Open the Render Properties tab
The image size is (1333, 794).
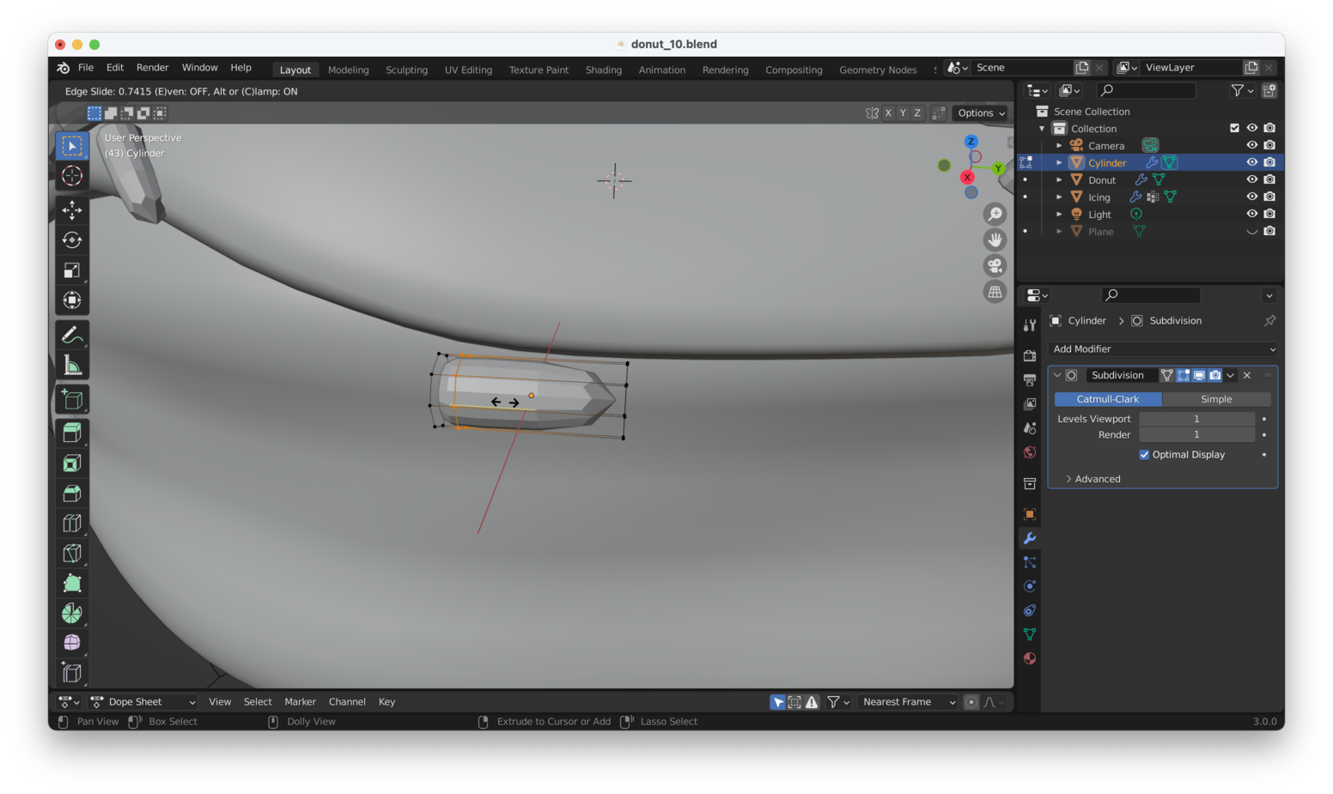tap(1028, 355)
